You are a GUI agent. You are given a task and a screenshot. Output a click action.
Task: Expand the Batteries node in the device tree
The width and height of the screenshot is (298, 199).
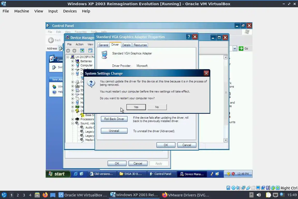(x=72, y=61)
